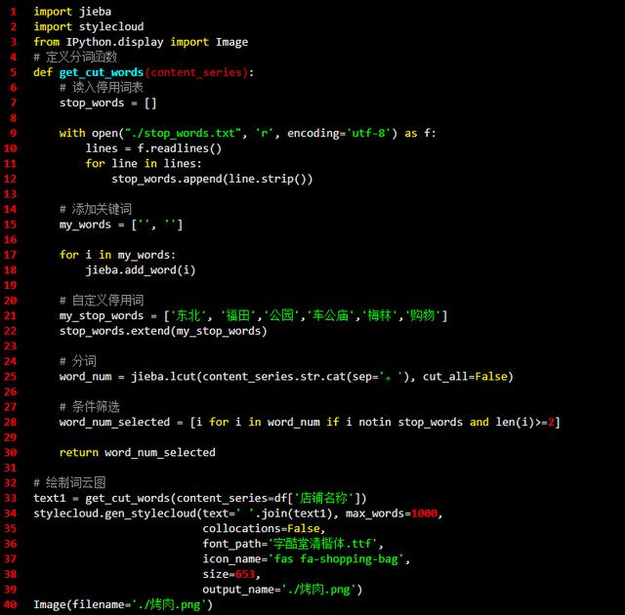
Task: Click 'stylecloud.gen_stylecloud' on line 34
Action: [115, 513]
